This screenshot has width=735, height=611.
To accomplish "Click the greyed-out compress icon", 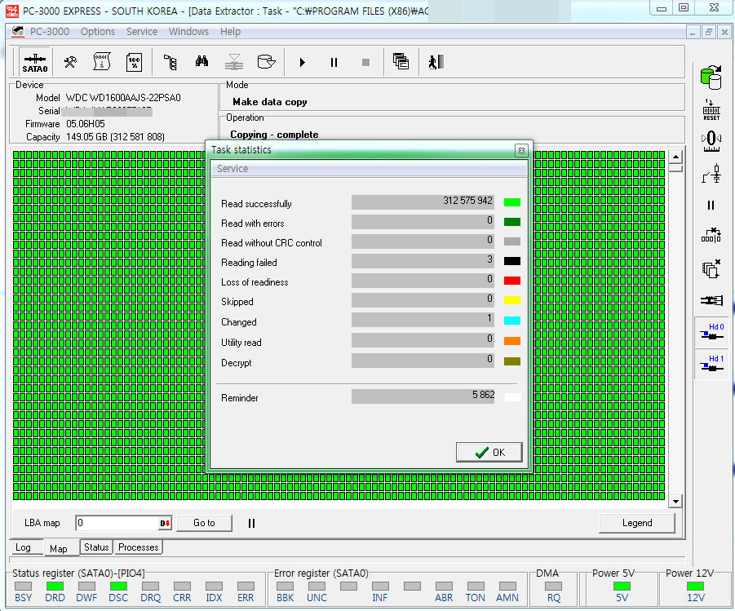I will point(234,62).
